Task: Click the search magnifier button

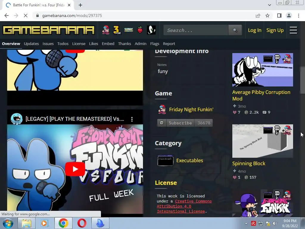Action: click(235, 30)
